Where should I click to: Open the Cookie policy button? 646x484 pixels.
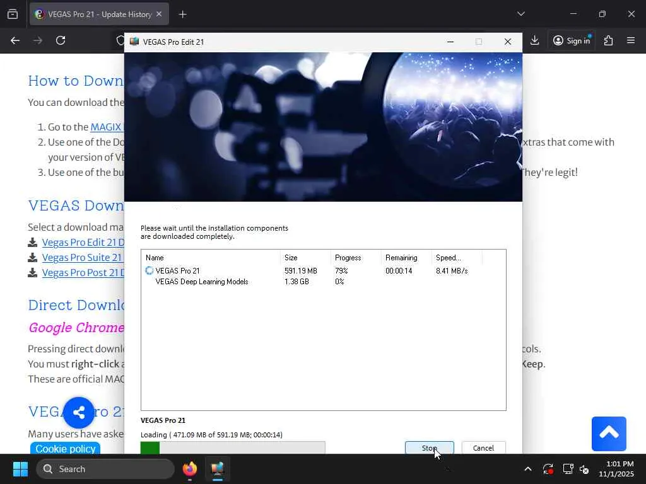(65, 448)
